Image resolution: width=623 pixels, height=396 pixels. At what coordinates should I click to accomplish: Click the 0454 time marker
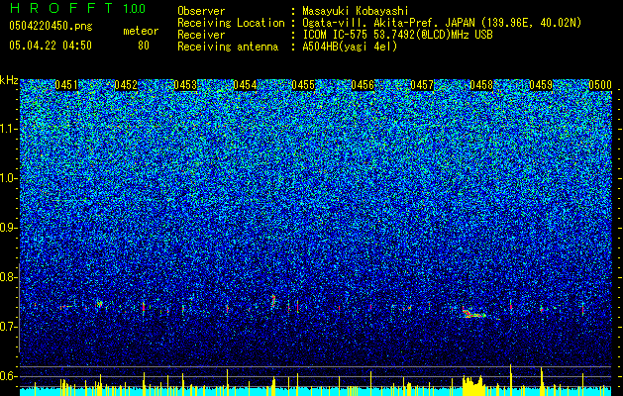pos(245,85)
